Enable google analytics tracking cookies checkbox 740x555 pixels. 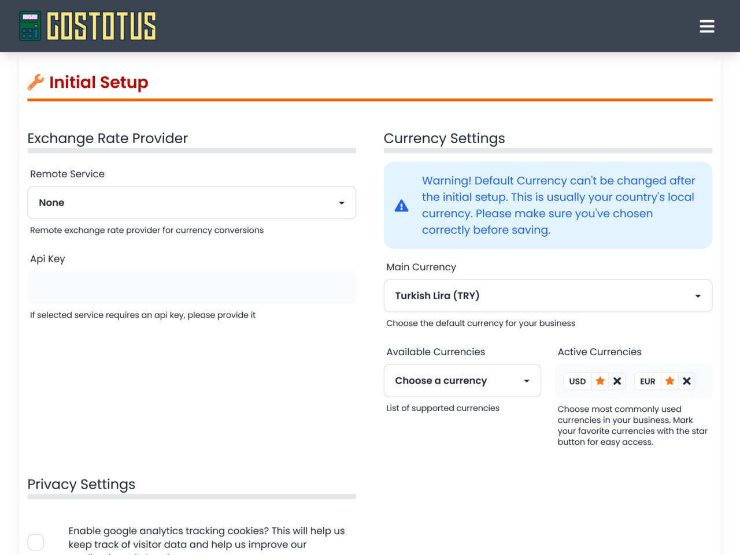[x=36, y=542]
